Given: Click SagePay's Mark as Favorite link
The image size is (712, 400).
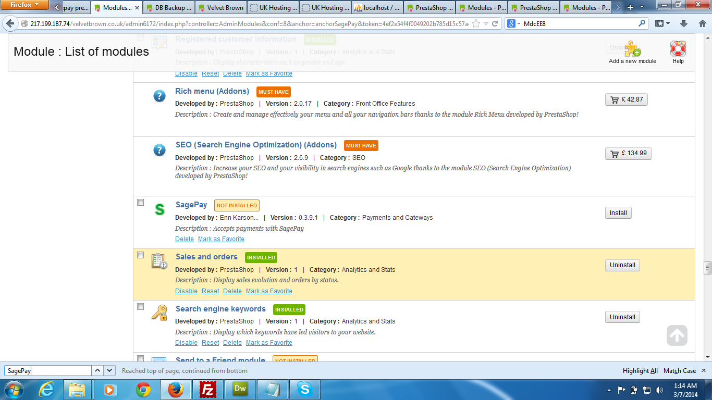Looking at the screenshot, I should (221, 239).
